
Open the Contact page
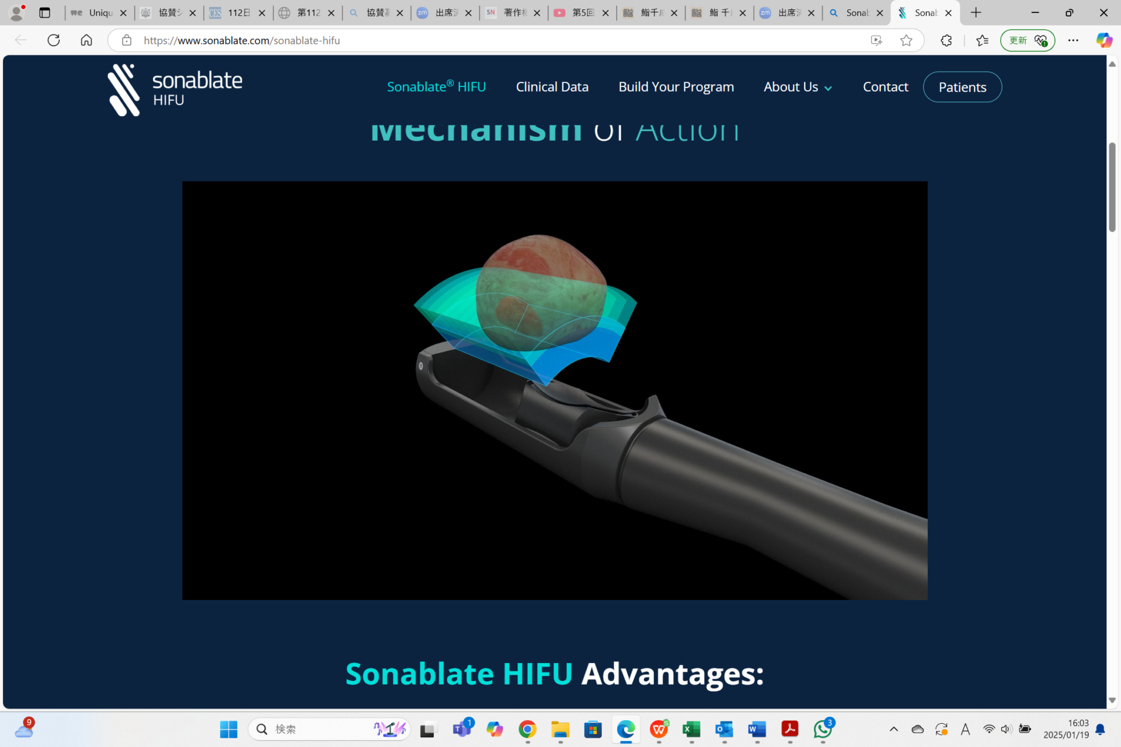point(885,86)
